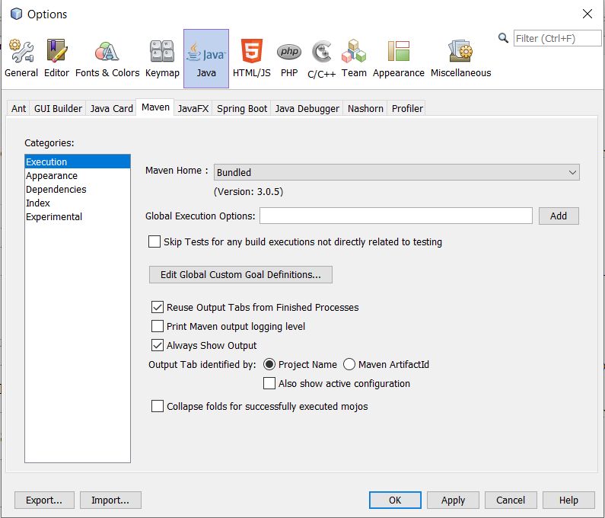The width and height of the screenshot is (605, 518).
Task: Switch to the Nashorn tab
Action: tap(365, 108)
